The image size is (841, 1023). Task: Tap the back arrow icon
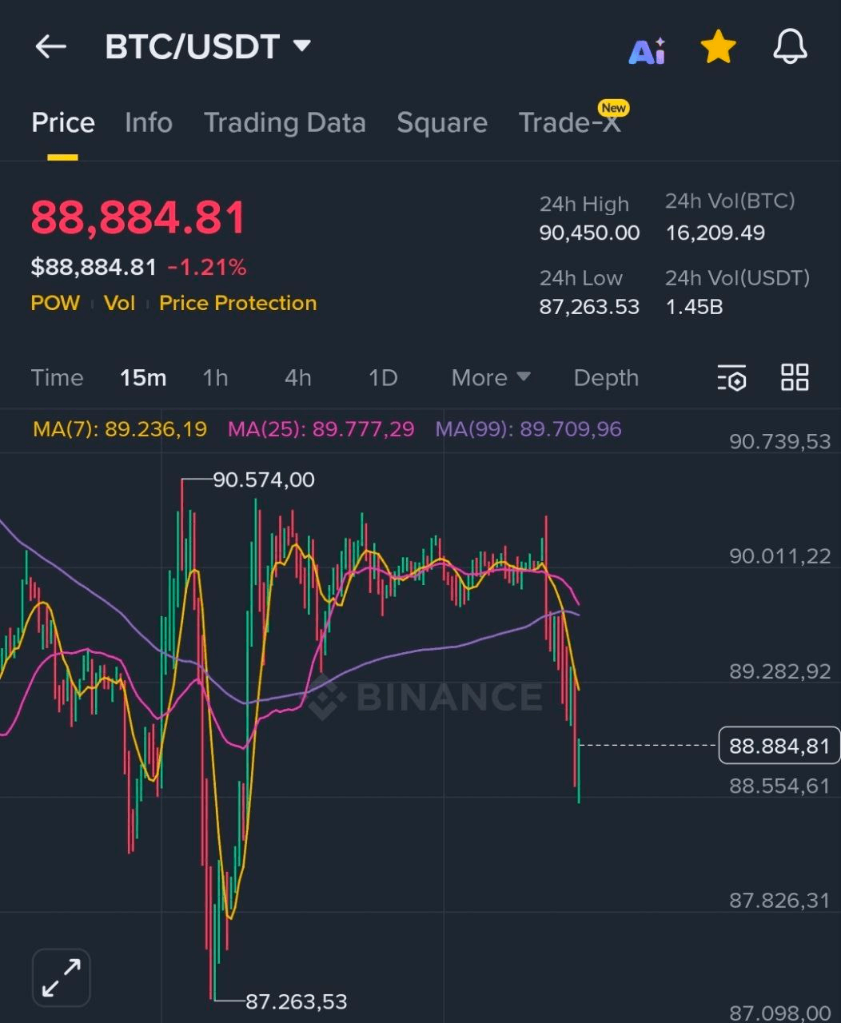point(50,47)
